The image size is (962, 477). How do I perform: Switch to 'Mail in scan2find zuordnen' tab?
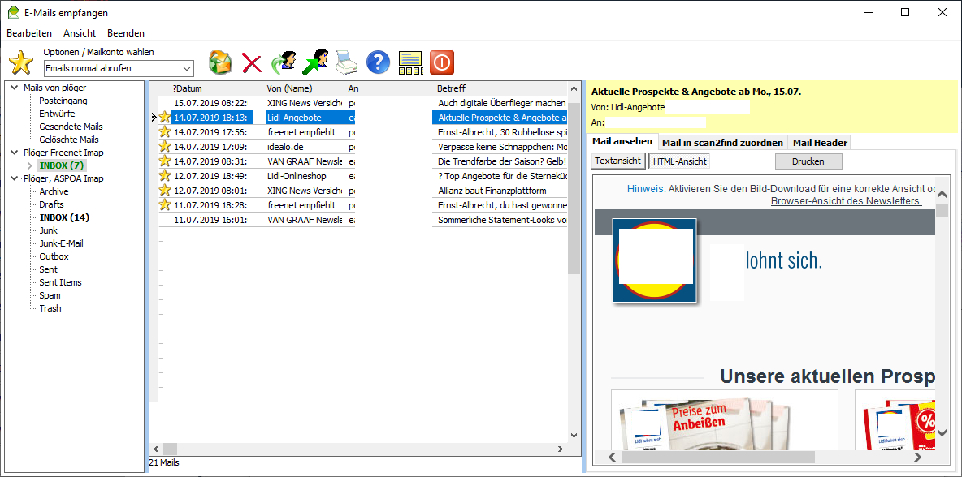[723, 143]
